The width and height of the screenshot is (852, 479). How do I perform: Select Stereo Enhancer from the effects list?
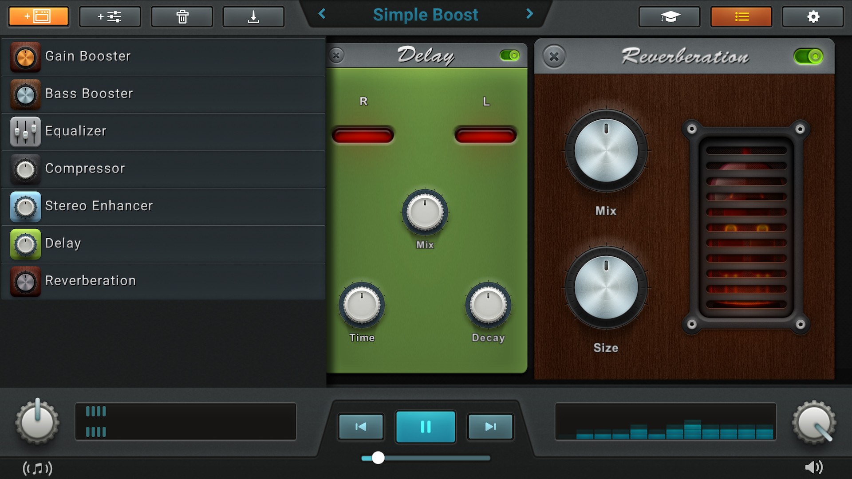click(x=99, y=206)
